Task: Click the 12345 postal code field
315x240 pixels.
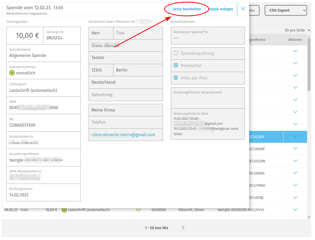Action: tap(101, 70)
